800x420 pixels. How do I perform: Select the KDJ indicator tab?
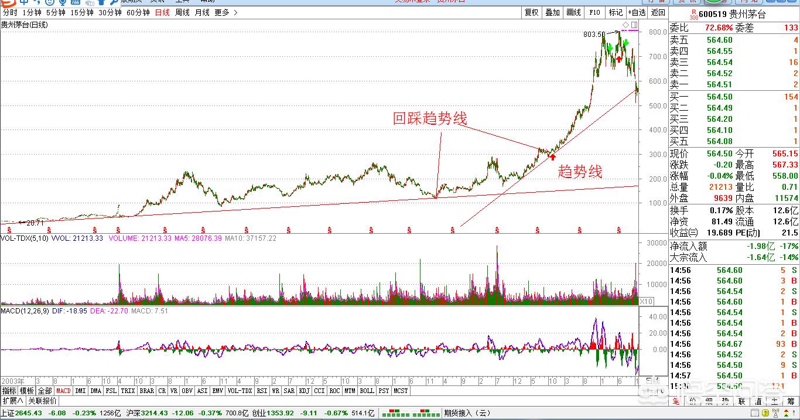[x=305, y=391]
